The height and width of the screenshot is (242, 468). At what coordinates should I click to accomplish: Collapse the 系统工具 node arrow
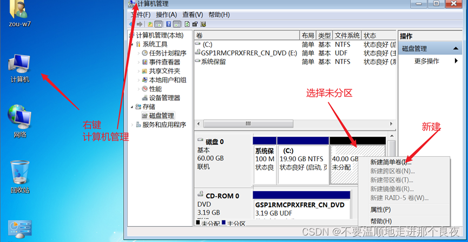coord(132,44)
